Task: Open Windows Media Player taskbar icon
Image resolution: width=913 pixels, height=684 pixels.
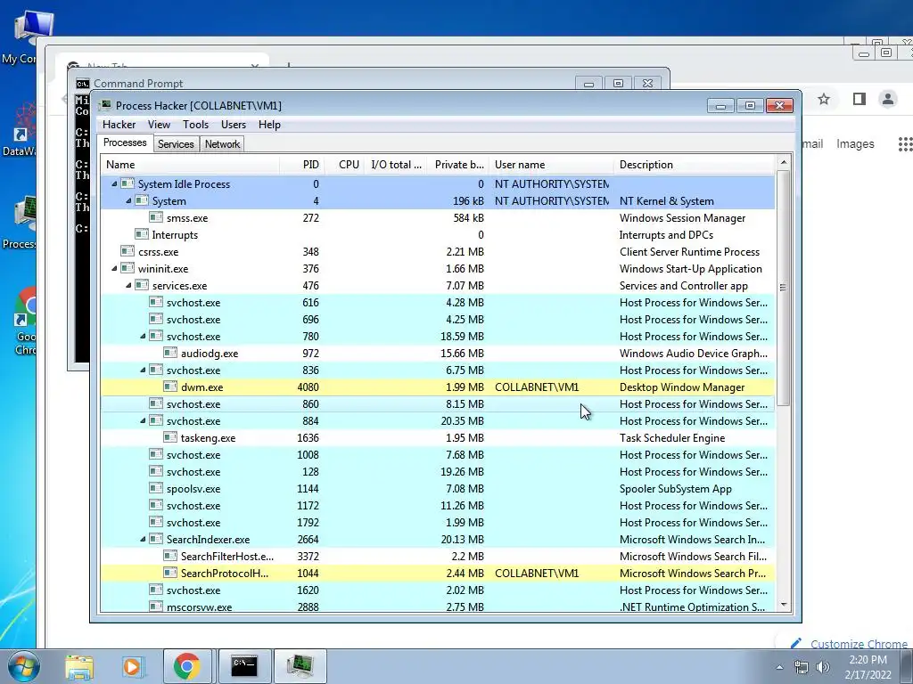Action: point(132,666)
